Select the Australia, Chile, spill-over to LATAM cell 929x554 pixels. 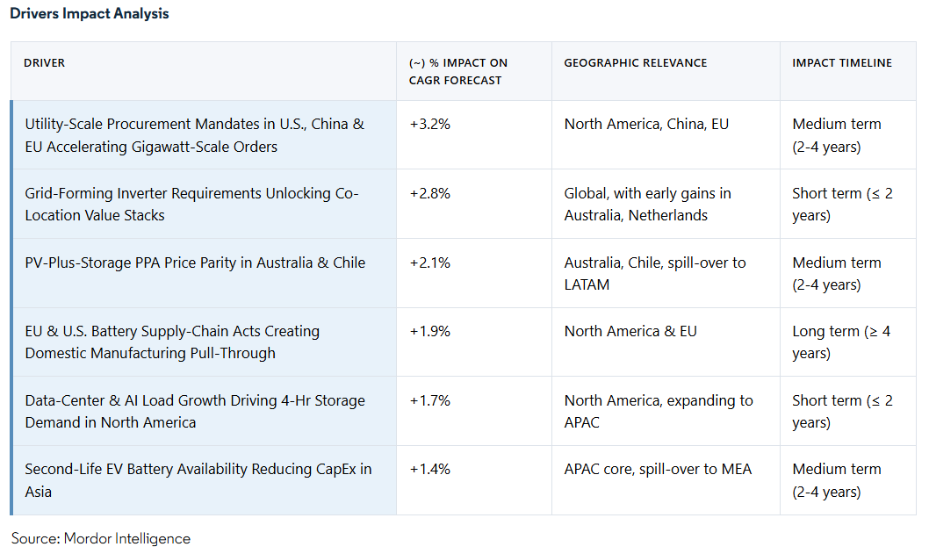coord(655,273)
